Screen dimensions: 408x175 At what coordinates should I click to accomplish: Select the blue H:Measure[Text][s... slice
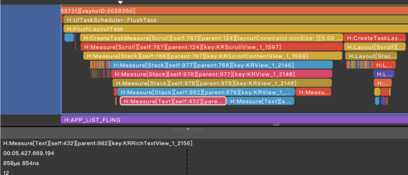click(260, 101)
